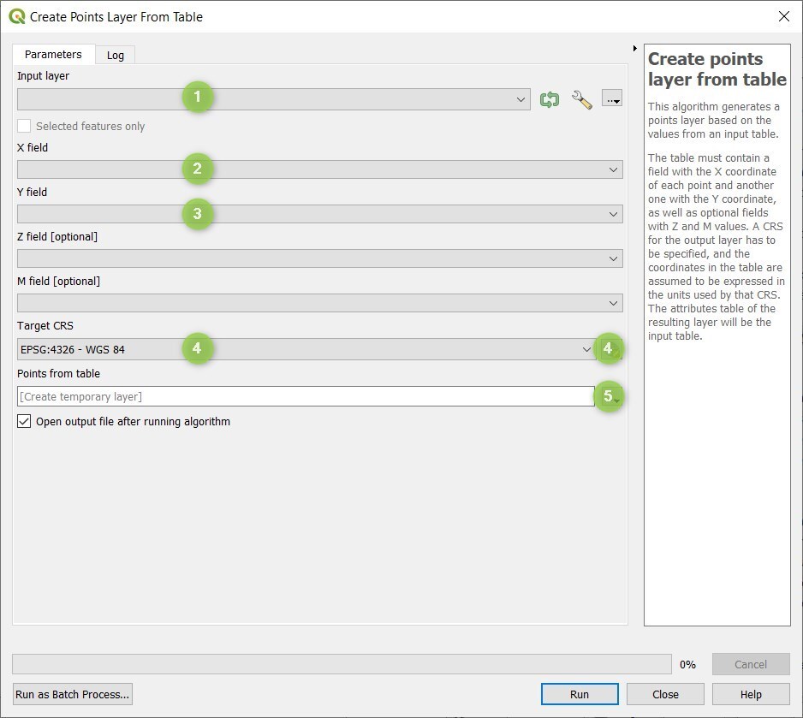
Task: Expand the Input layer dropdown
Action: tap(273, 99)
